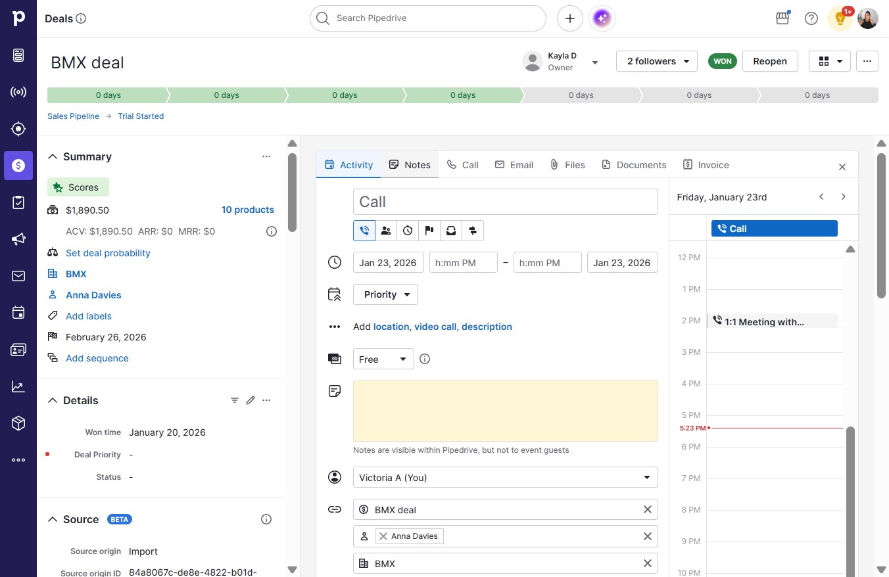Go to previous day in calendar

[x=821, y=196]
